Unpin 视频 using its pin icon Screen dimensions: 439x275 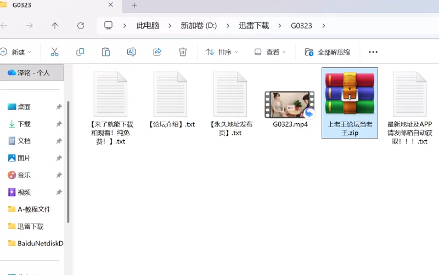(x=59, y=192)
